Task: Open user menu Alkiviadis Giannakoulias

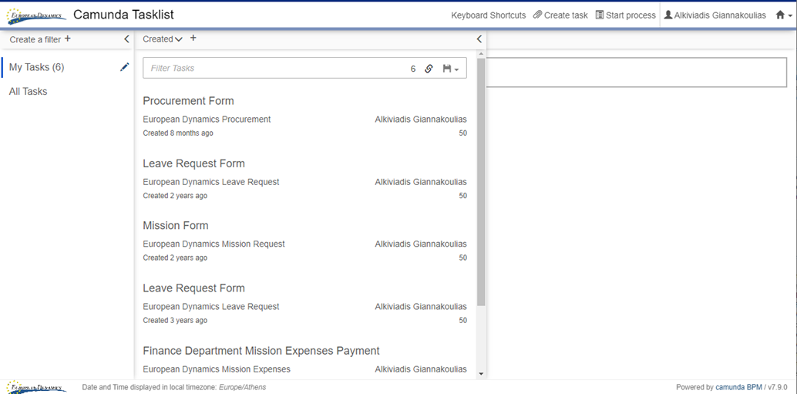Action: [x=715, y=15]
